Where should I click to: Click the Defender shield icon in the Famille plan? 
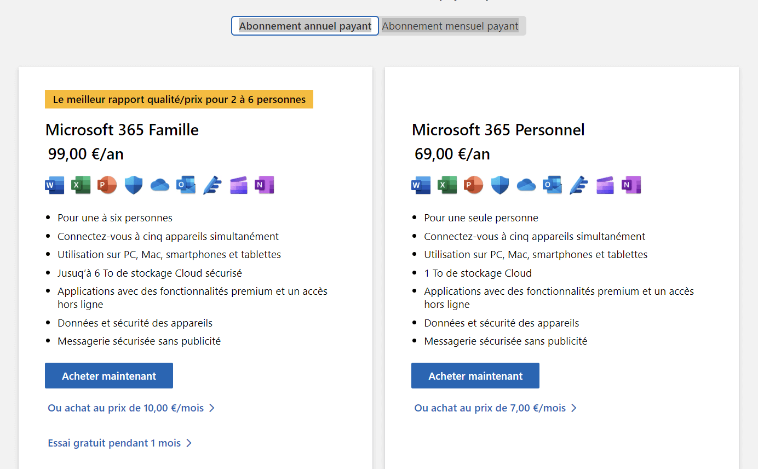134,185
